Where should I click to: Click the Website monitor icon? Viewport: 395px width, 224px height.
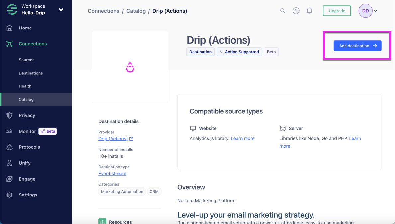tap(193, 128)
